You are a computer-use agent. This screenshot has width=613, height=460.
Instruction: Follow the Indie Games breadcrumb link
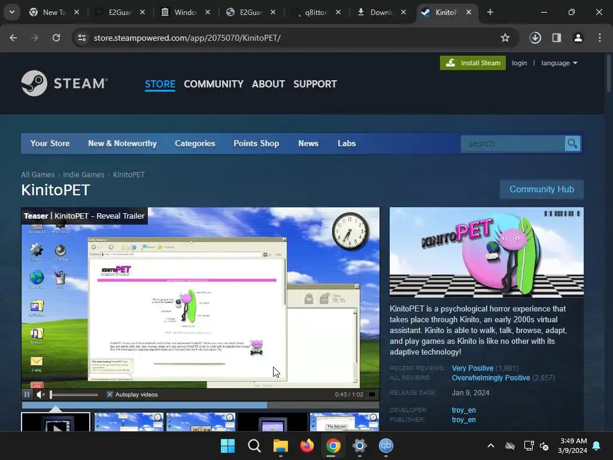84,174
